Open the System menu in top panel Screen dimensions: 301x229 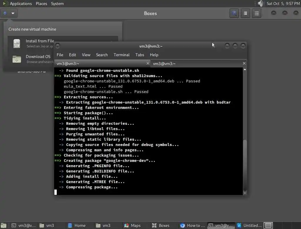[57, 4]
